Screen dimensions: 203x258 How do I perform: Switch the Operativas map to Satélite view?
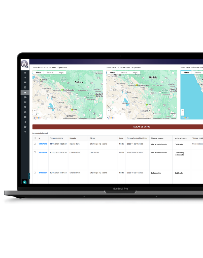coord(50,73)
